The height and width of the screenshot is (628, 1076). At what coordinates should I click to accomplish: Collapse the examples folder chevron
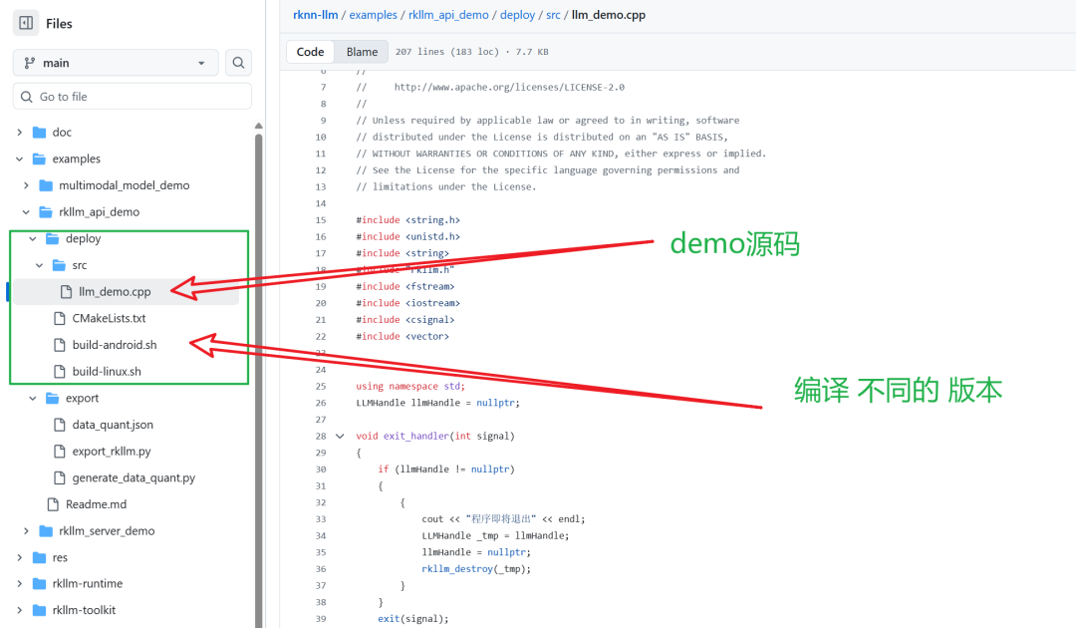tap(19, 158)
